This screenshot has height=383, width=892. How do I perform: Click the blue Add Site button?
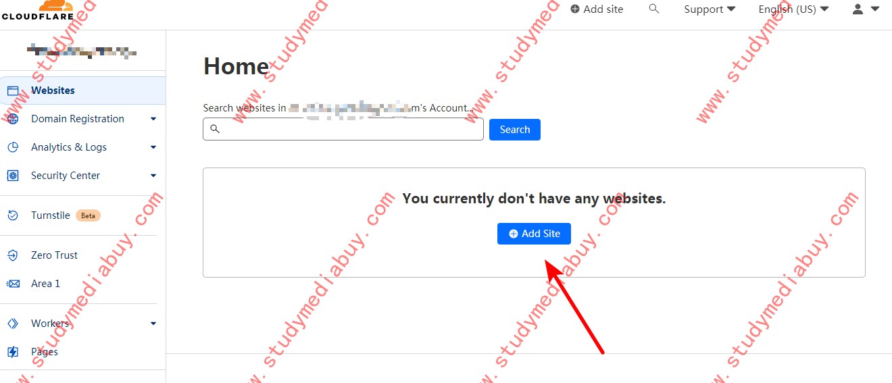(x=534, y=233)
